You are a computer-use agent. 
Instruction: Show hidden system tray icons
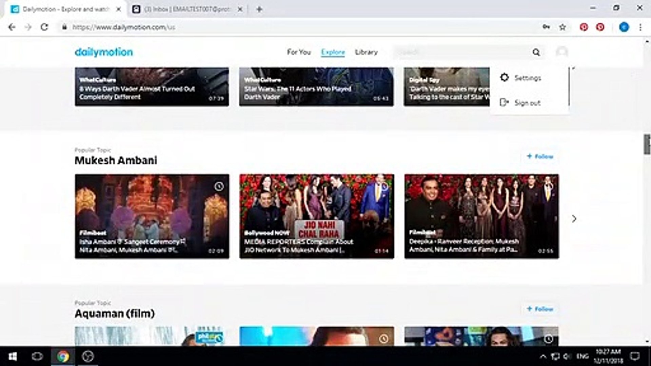(543, 356)
